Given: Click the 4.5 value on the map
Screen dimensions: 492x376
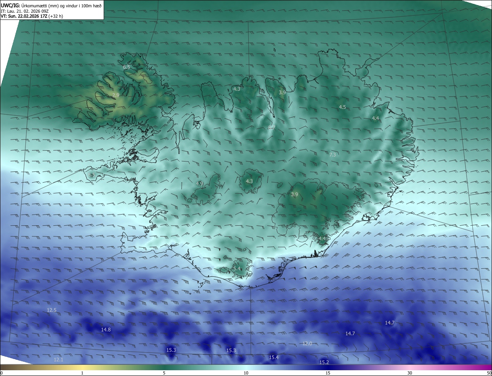Looking at the screenshot, I should (x=342, y=107).
